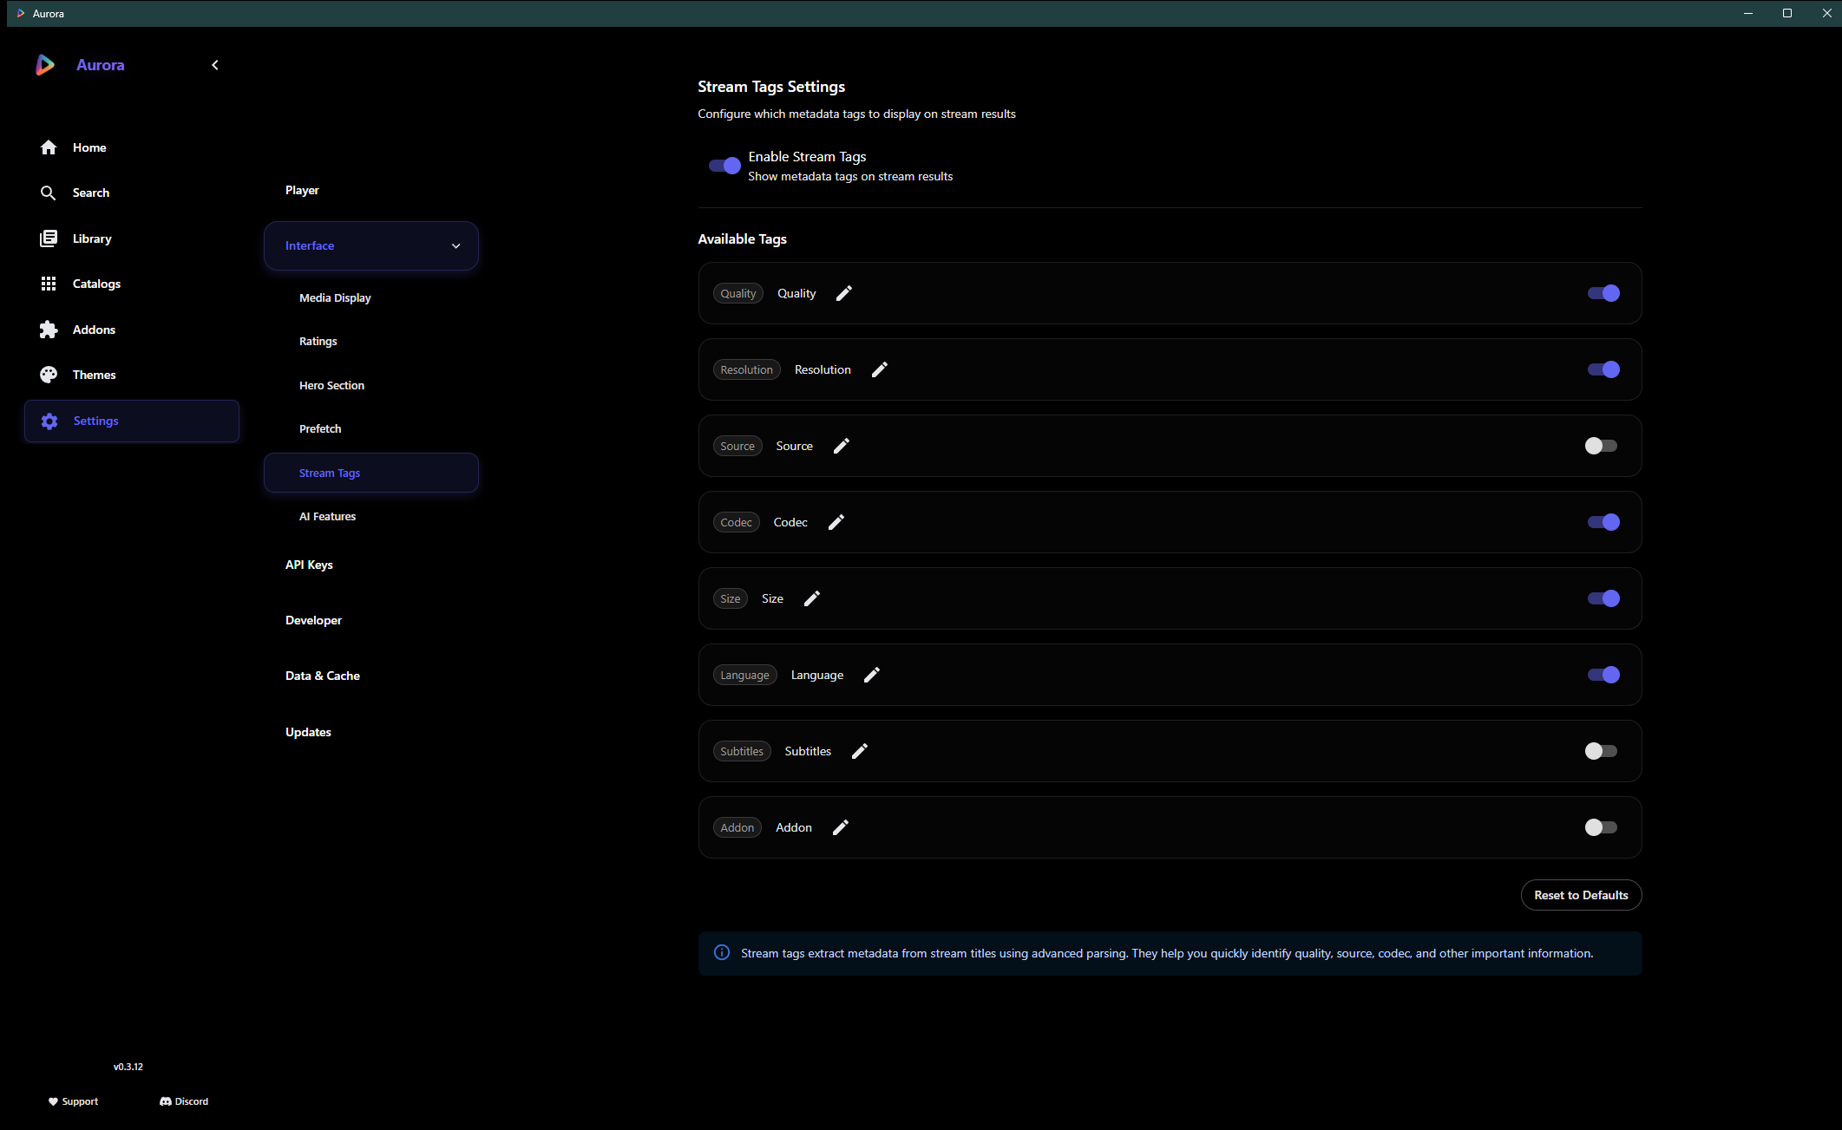Screen dimensions: 1842x1130
Task: Disable the Enable Stream Tags switch
Action: pos(724,166)
